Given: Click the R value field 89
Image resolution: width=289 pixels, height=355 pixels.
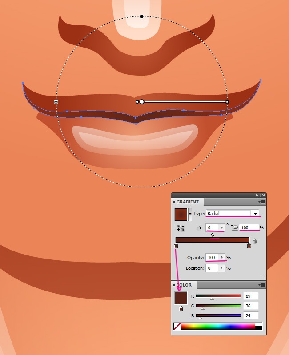Looking at the screenshot, I should [x=251, y=296].
